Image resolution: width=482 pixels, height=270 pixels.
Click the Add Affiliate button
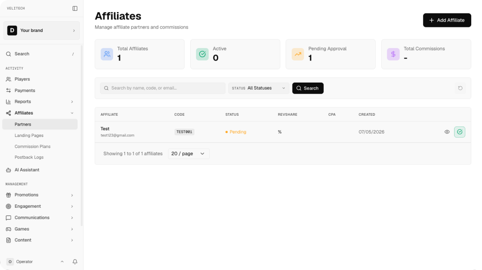coord(447,20)
